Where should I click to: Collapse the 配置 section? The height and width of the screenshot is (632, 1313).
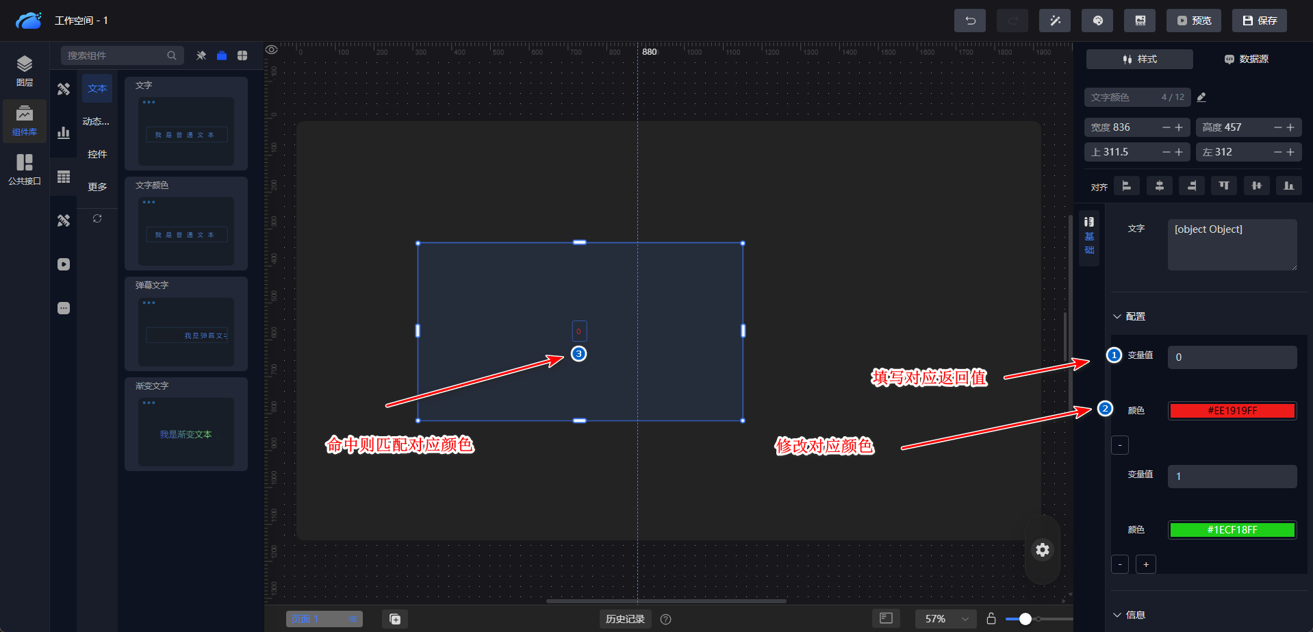[1117, 316]
